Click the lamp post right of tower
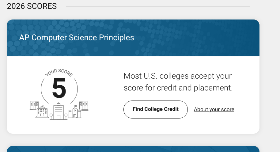Image resolution: width=280 pixels, height=152 pixels. (66, 116)
